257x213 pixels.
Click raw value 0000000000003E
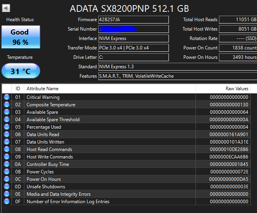pyautogui.click(x=229, y=187)
